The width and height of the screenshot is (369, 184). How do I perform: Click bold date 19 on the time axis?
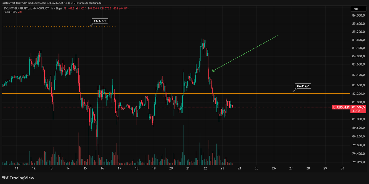tap(154, 168)
